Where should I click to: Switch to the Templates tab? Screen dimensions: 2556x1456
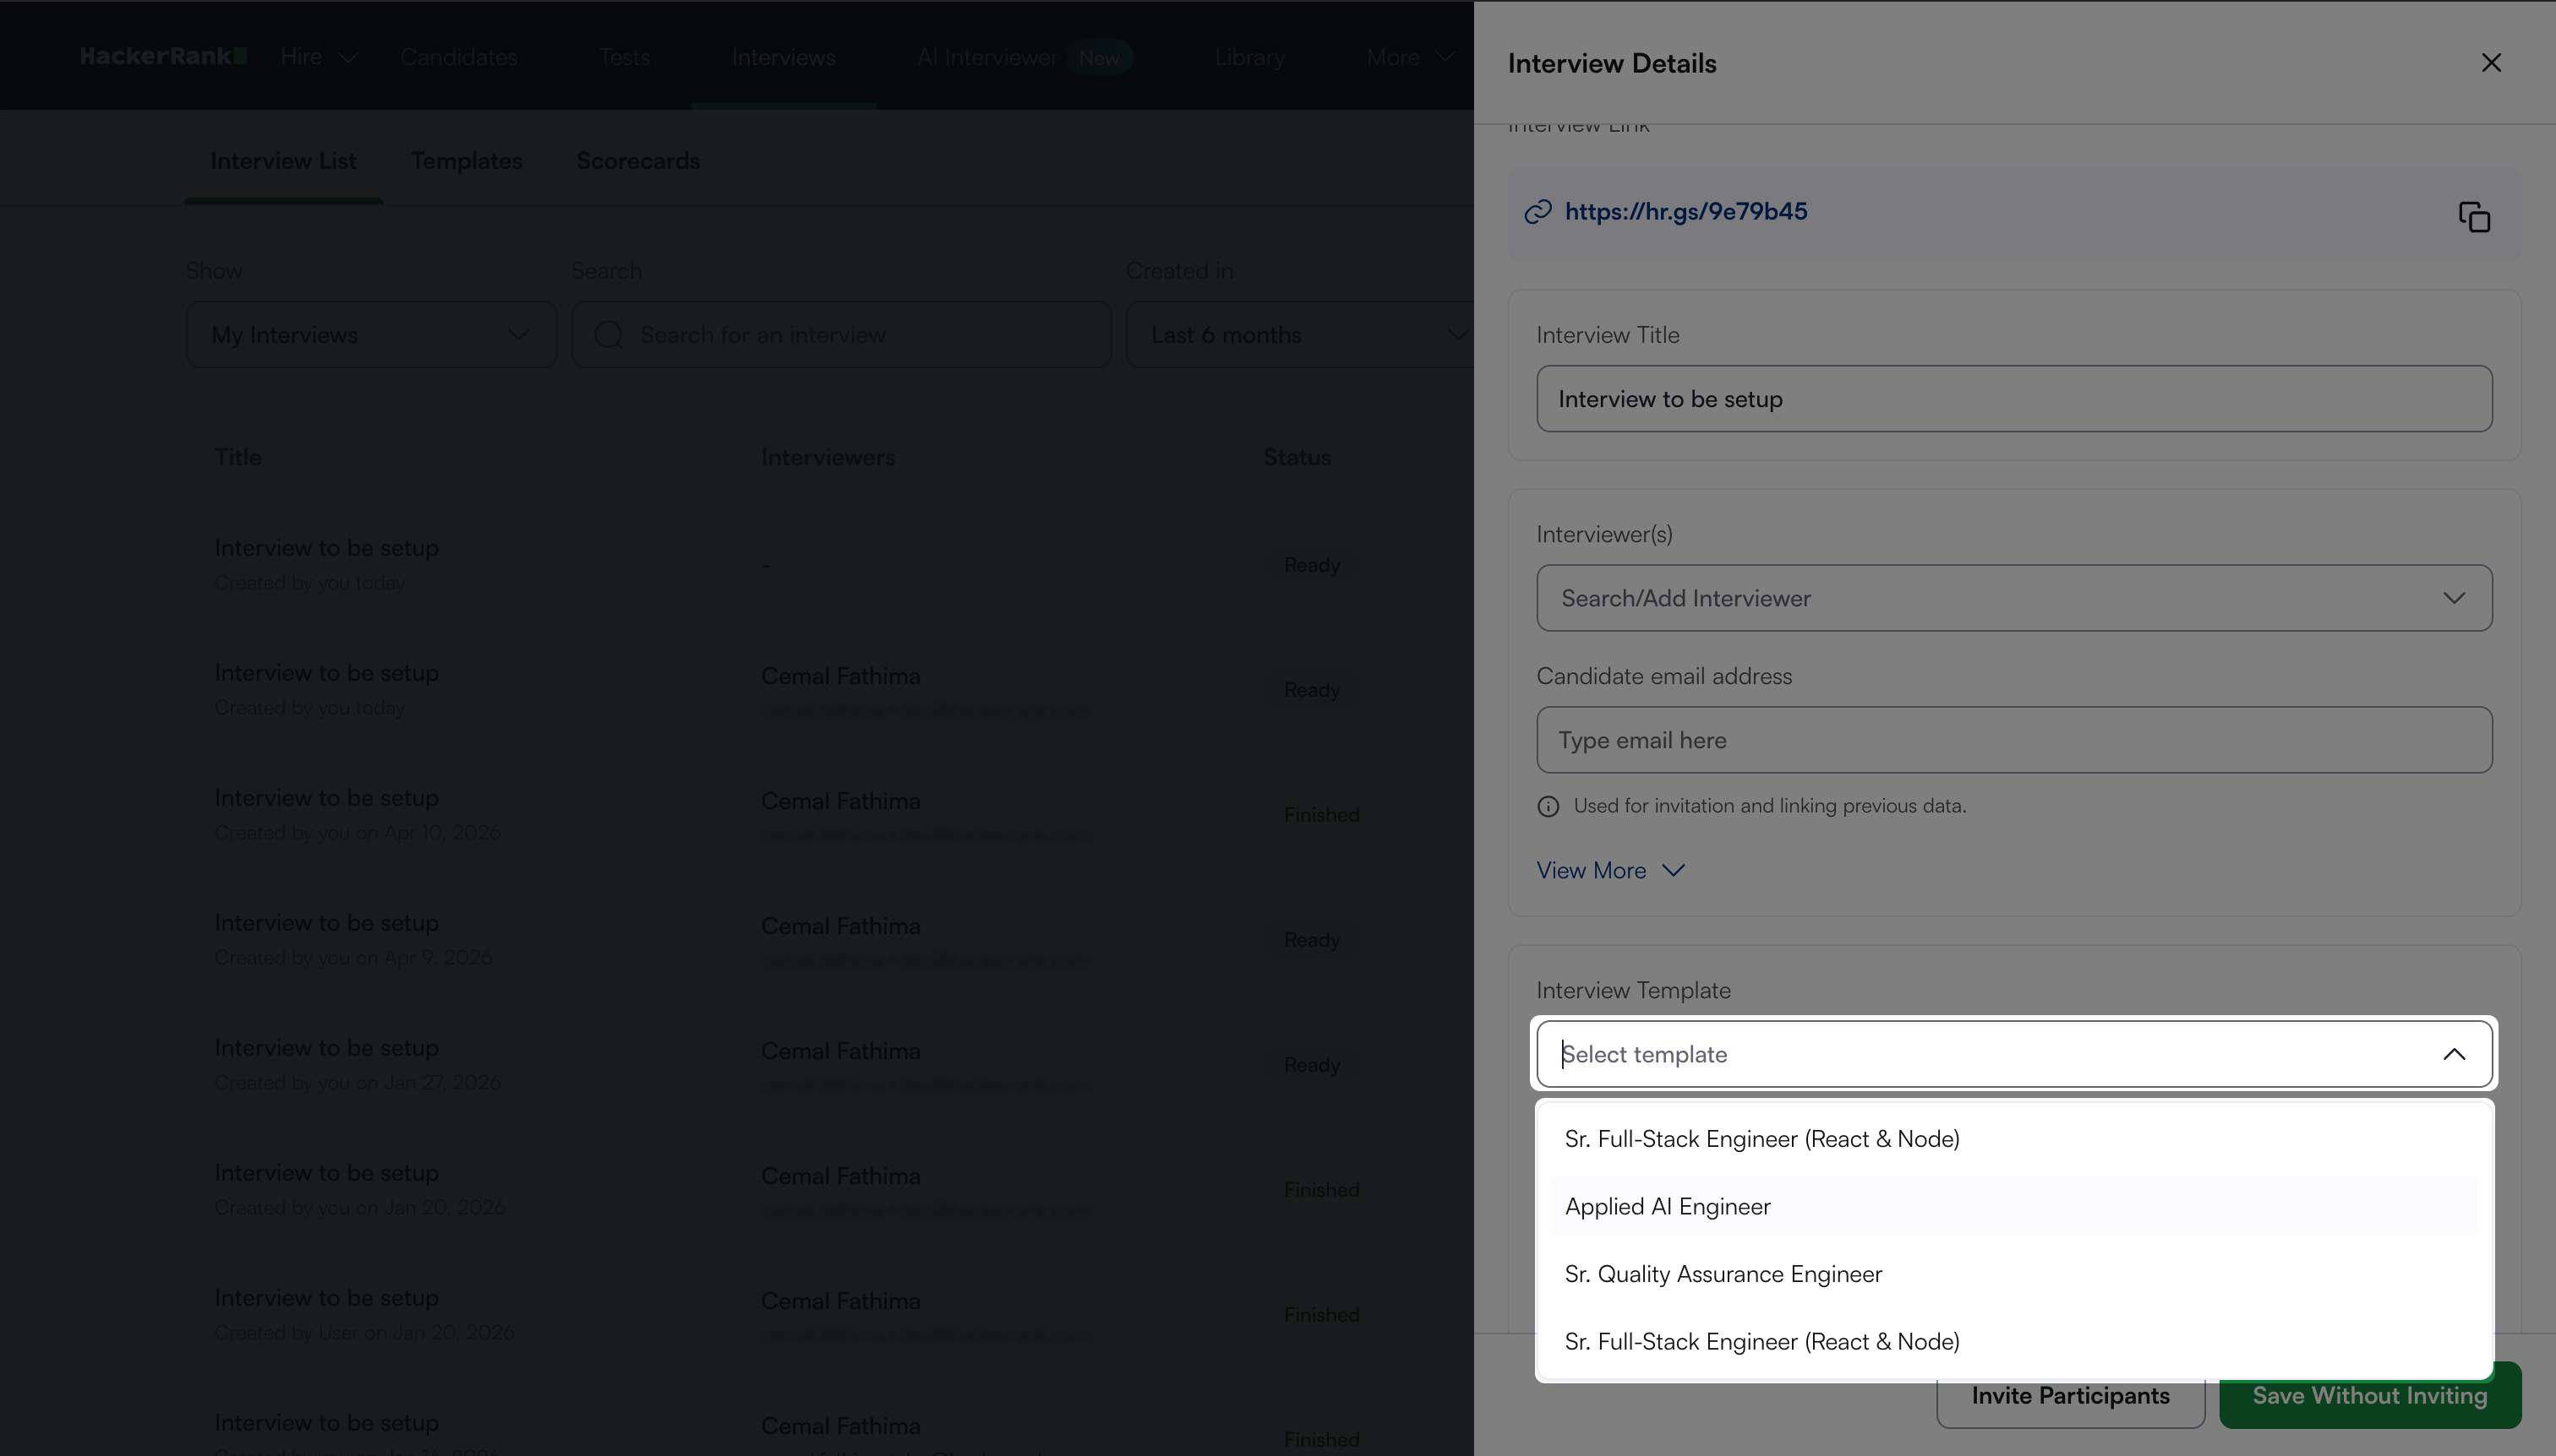coord(466,161)
